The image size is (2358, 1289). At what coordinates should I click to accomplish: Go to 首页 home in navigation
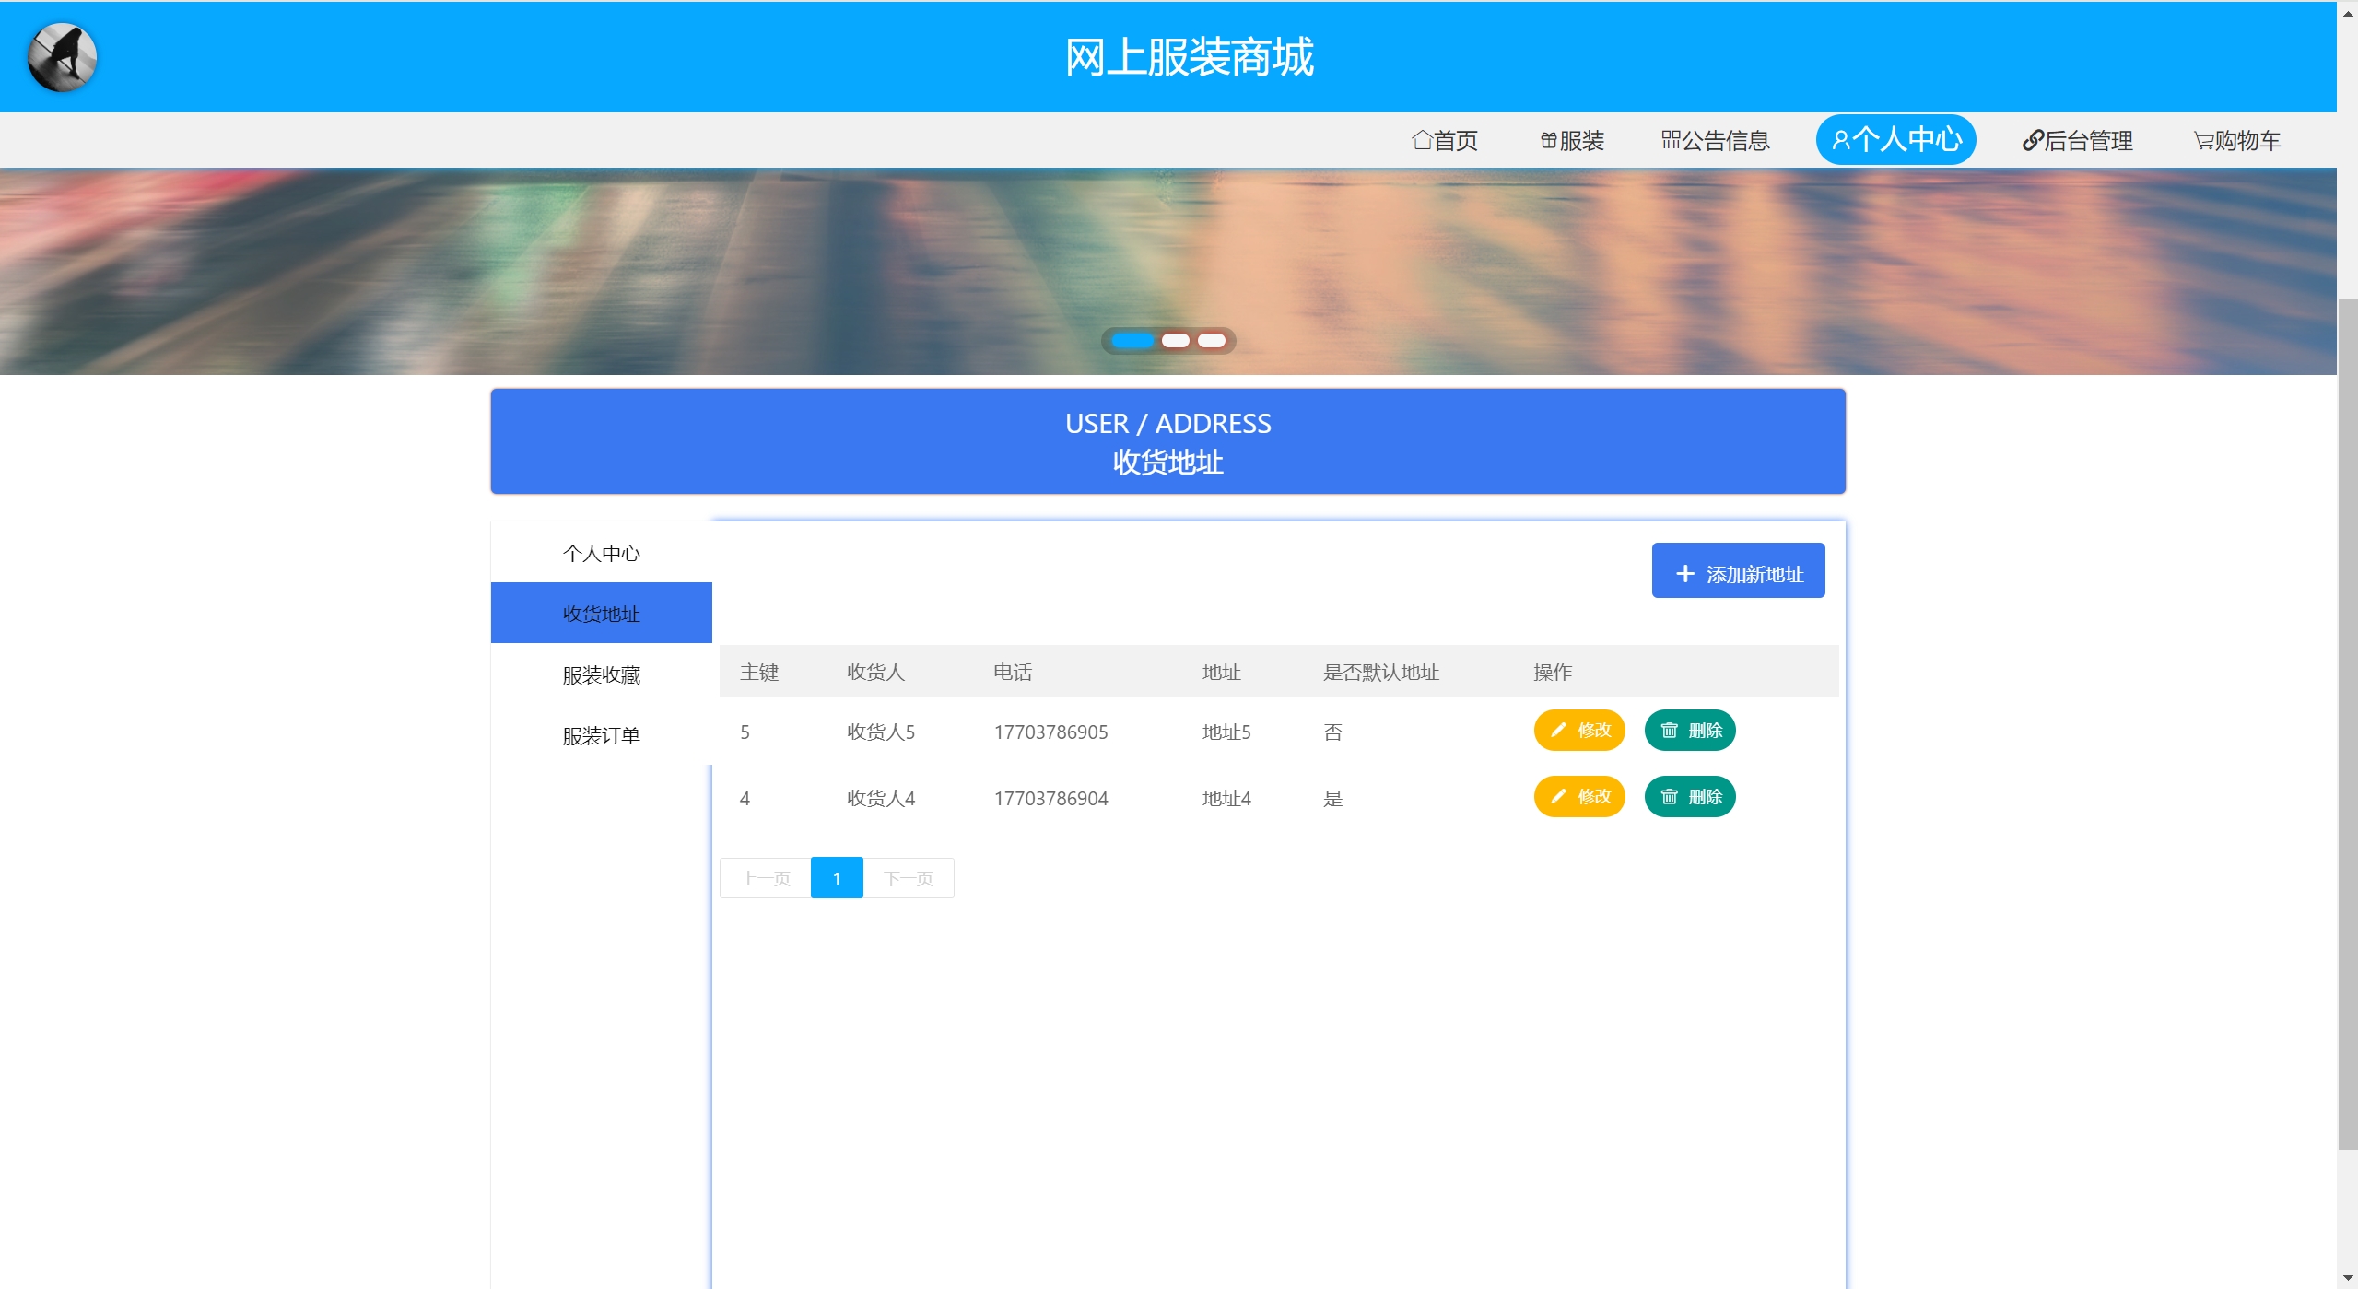pyautogui.click(x=1445, y=140)
